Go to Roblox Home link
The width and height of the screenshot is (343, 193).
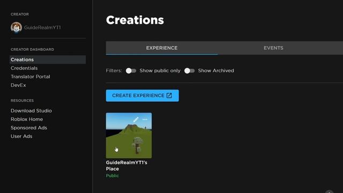[27, 119]
